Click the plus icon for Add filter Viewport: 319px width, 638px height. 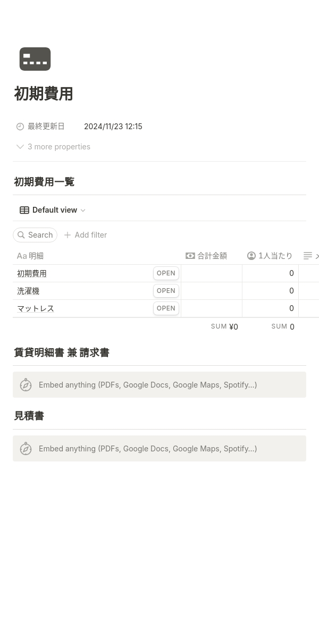tap(68, 235)
